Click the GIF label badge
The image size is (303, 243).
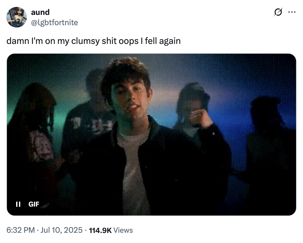click(34, 204)
